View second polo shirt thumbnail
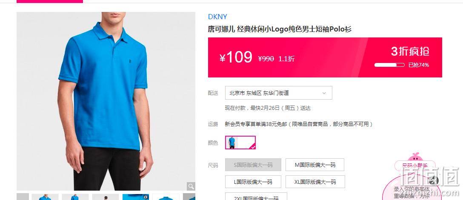 (75, 197)
